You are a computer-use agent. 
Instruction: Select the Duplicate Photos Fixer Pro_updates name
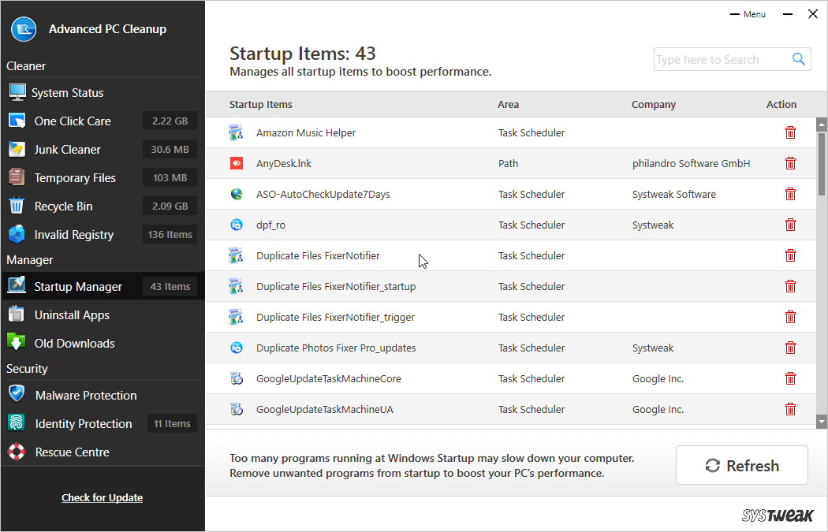(x=336, y=348)
